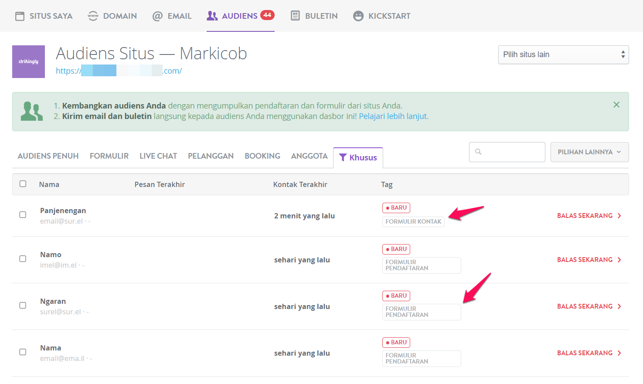643x384 pixels.
Task: Open the Pilihan Lainnya dropdown
Action: coord(589,152)
